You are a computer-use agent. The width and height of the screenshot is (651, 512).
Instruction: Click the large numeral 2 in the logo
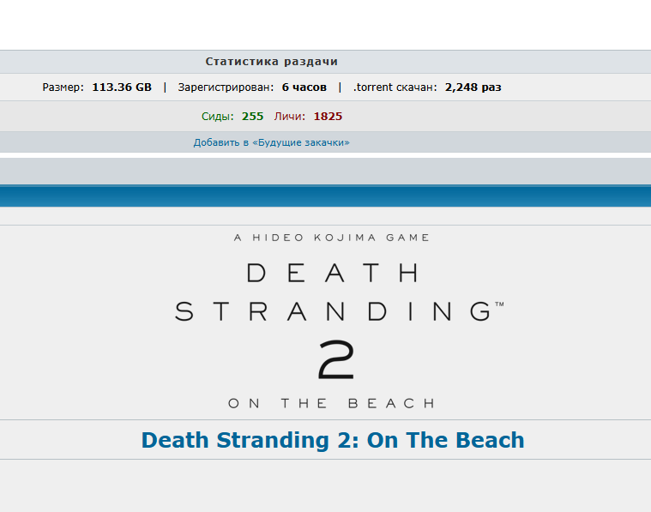click(x=335, y=358)
